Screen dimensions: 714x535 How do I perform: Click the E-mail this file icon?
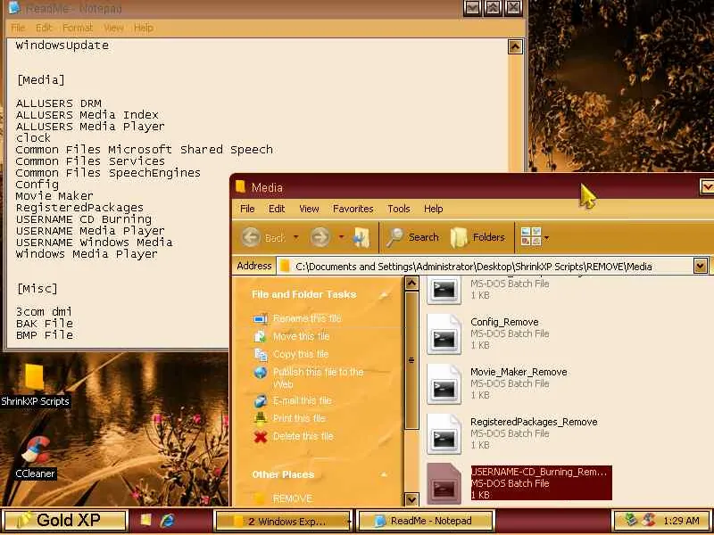coord(261,400)
